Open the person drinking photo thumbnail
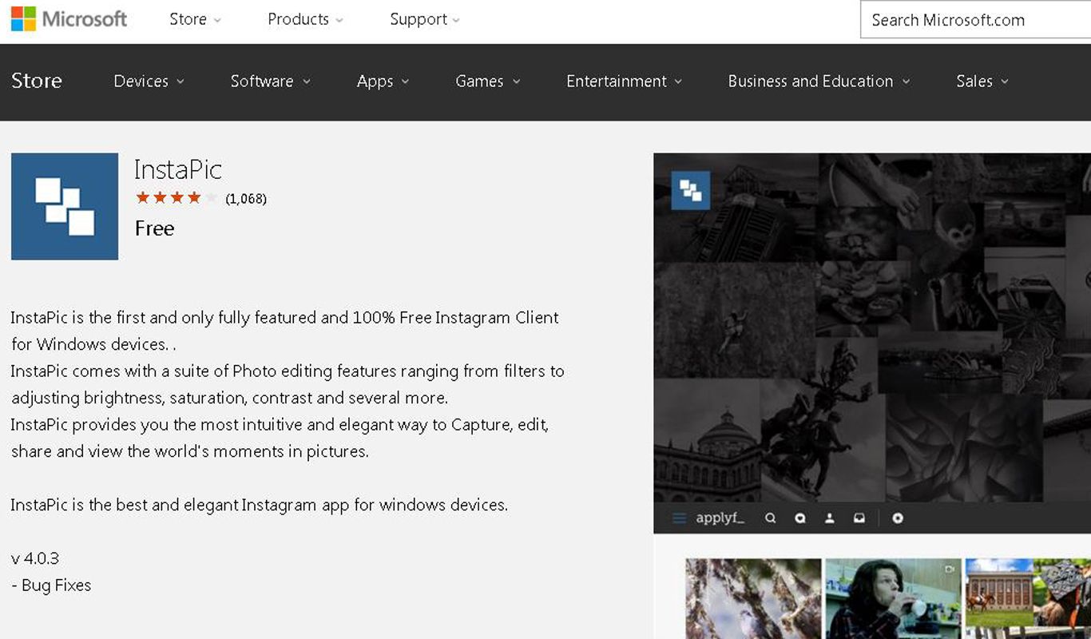This screenshot has height=639, width=1091. [893, 598]
